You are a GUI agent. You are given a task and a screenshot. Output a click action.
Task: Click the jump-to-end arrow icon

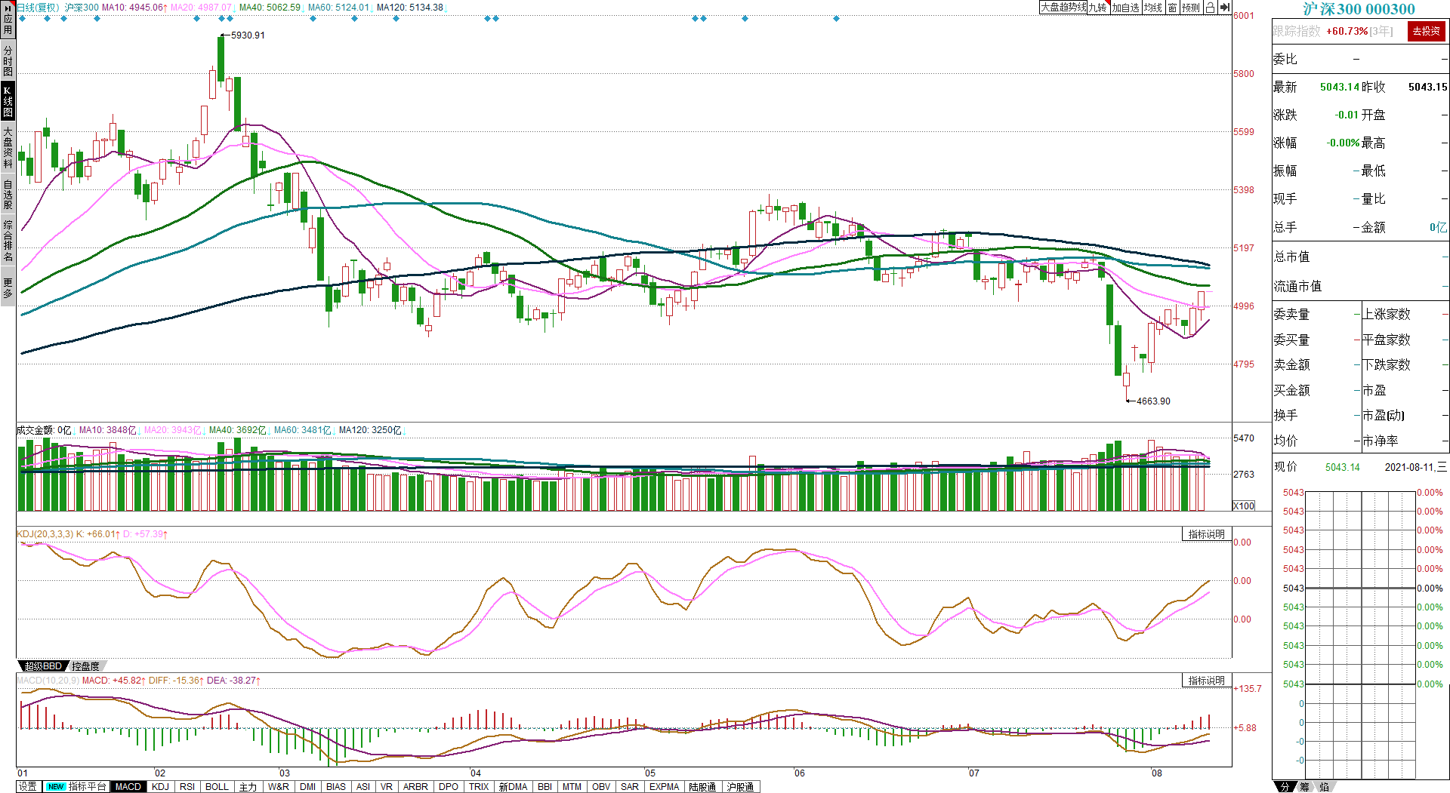coord(1224,8)
